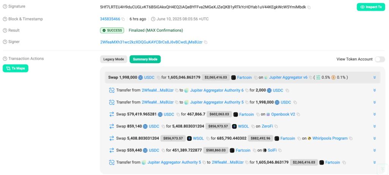Switch to Summary Mode

coord(145,59)
